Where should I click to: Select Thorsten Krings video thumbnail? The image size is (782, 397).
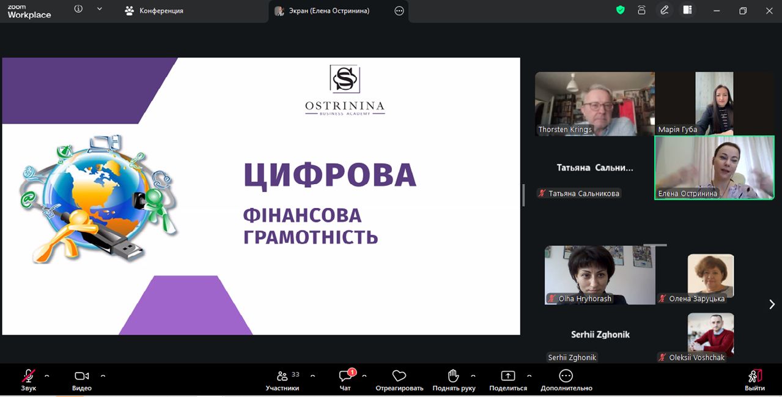pos(594,103)
